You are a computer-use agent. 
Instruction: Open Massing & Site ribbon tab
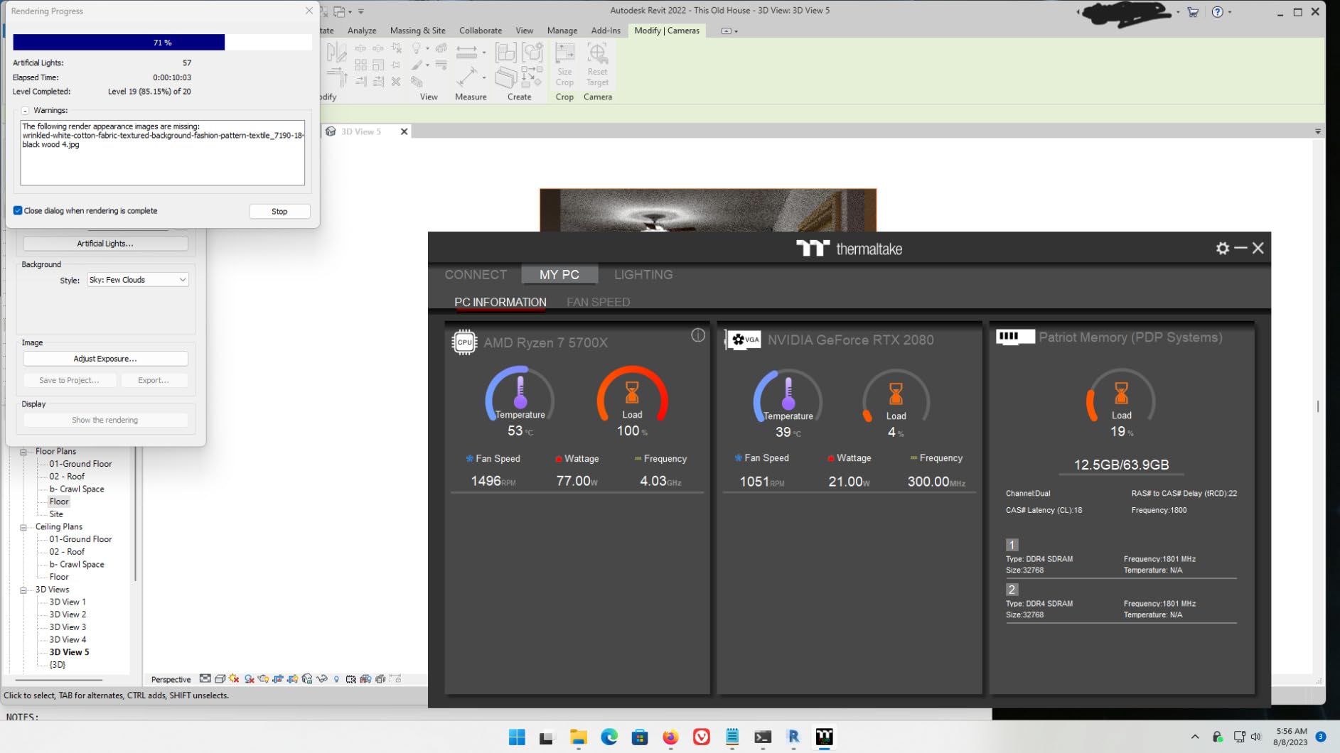tap(418, 31)
